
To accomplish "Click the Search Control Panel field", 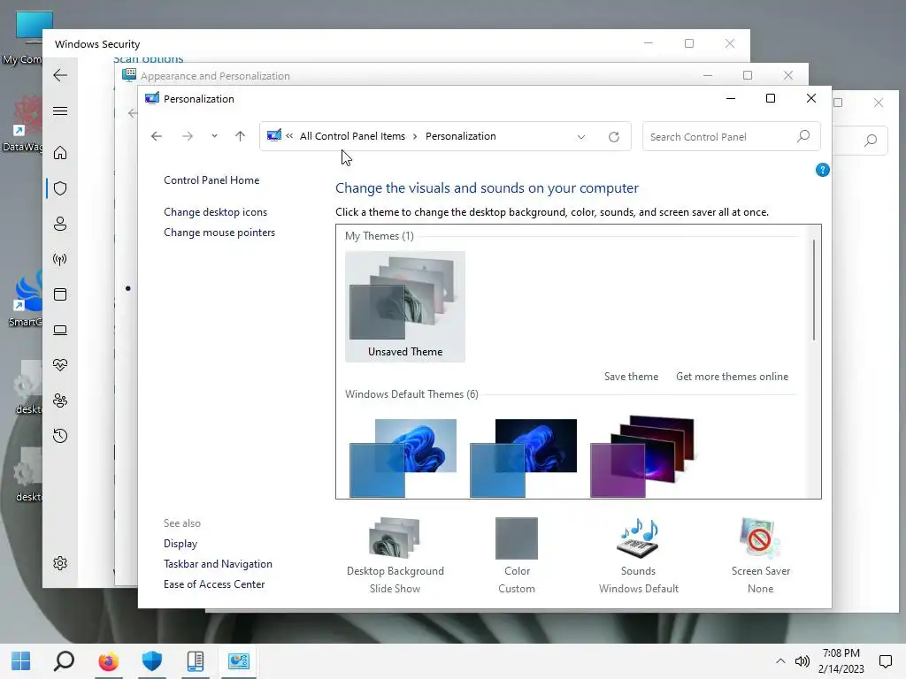I will pos(732,137).
